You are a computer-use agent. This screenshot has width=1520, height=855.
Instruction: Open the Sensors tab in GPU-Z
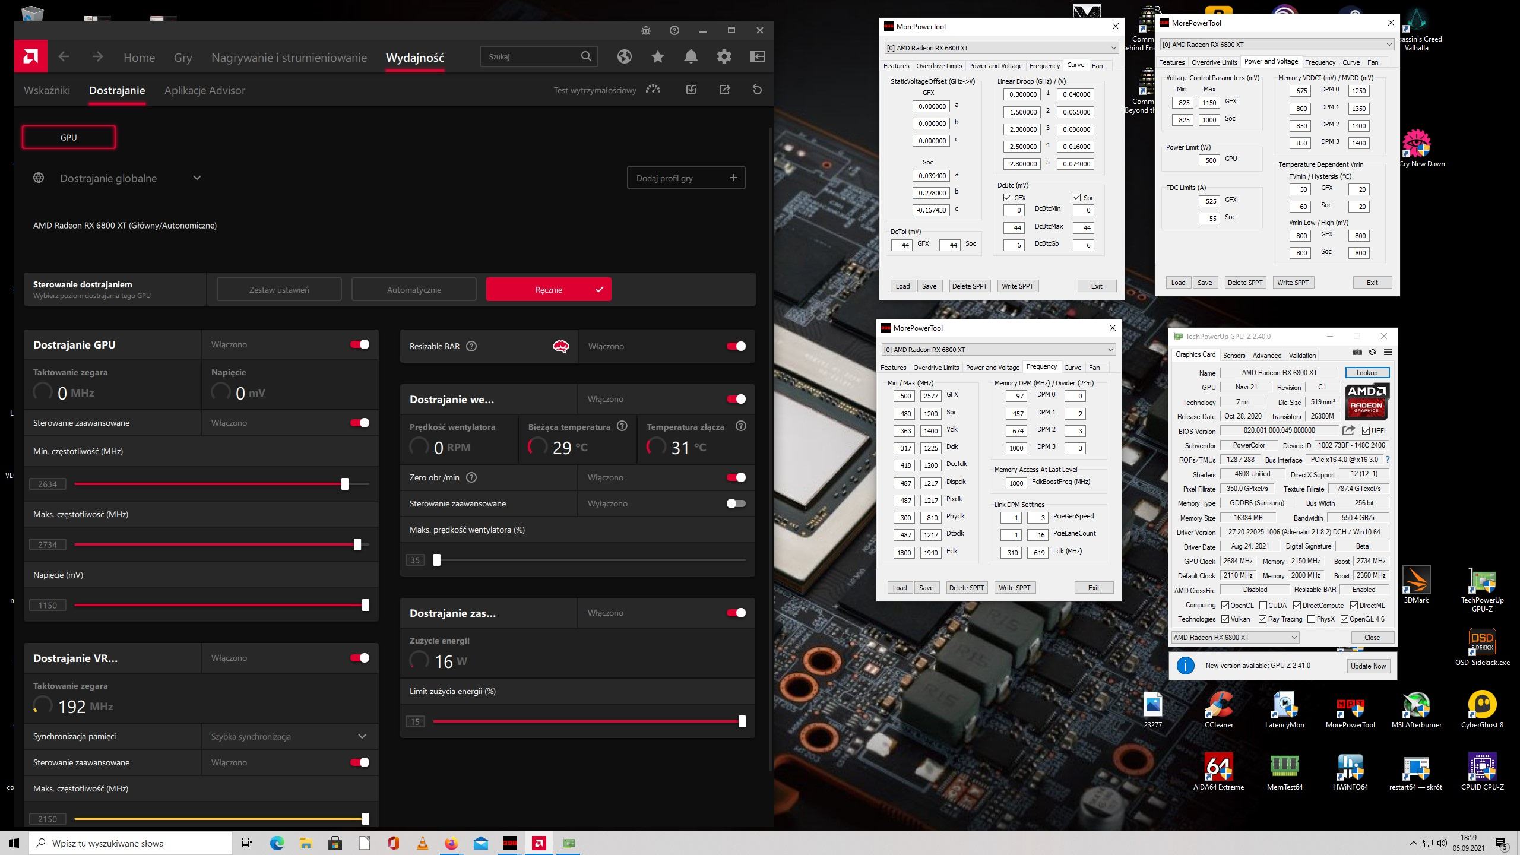pyautogui.click(x=1234, y=355)
